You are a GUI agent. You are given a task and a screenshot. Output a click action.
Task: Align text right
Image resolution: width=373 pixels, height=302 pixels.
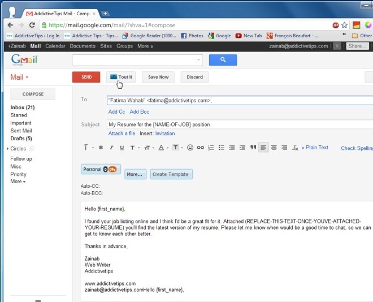pos(284,148)
